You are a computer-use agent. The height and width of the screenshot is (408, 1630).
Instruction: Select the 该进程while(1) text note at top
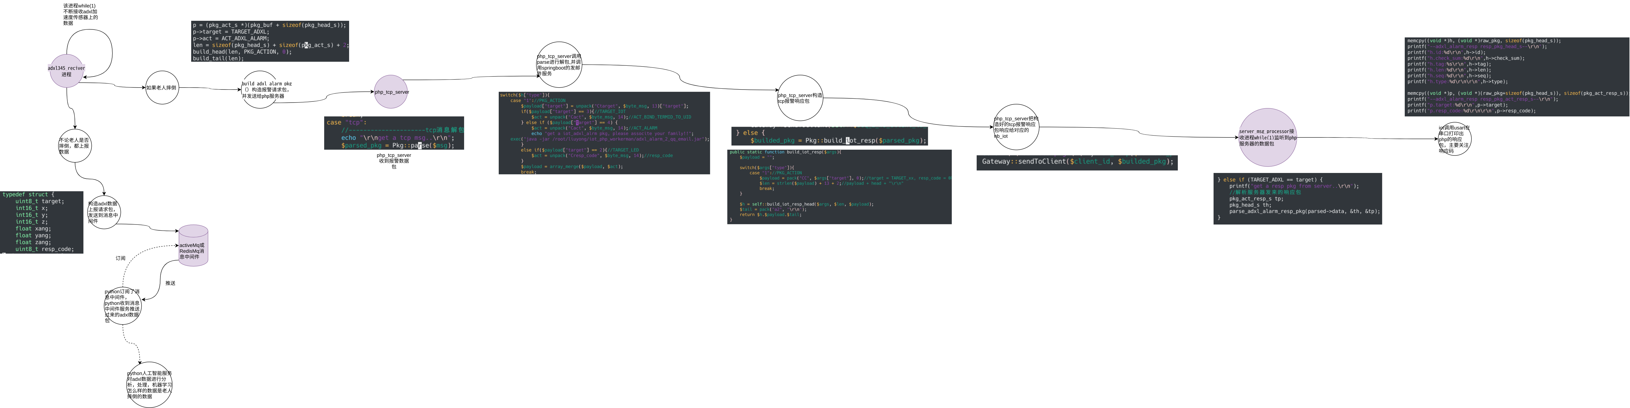click(80, 14)
